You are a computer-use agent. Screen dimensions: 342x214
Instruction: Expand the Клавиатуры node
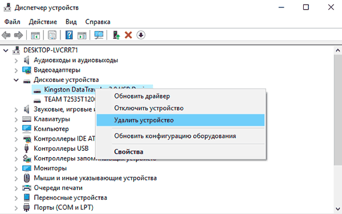pyautogui.click(x=16, y=120)
